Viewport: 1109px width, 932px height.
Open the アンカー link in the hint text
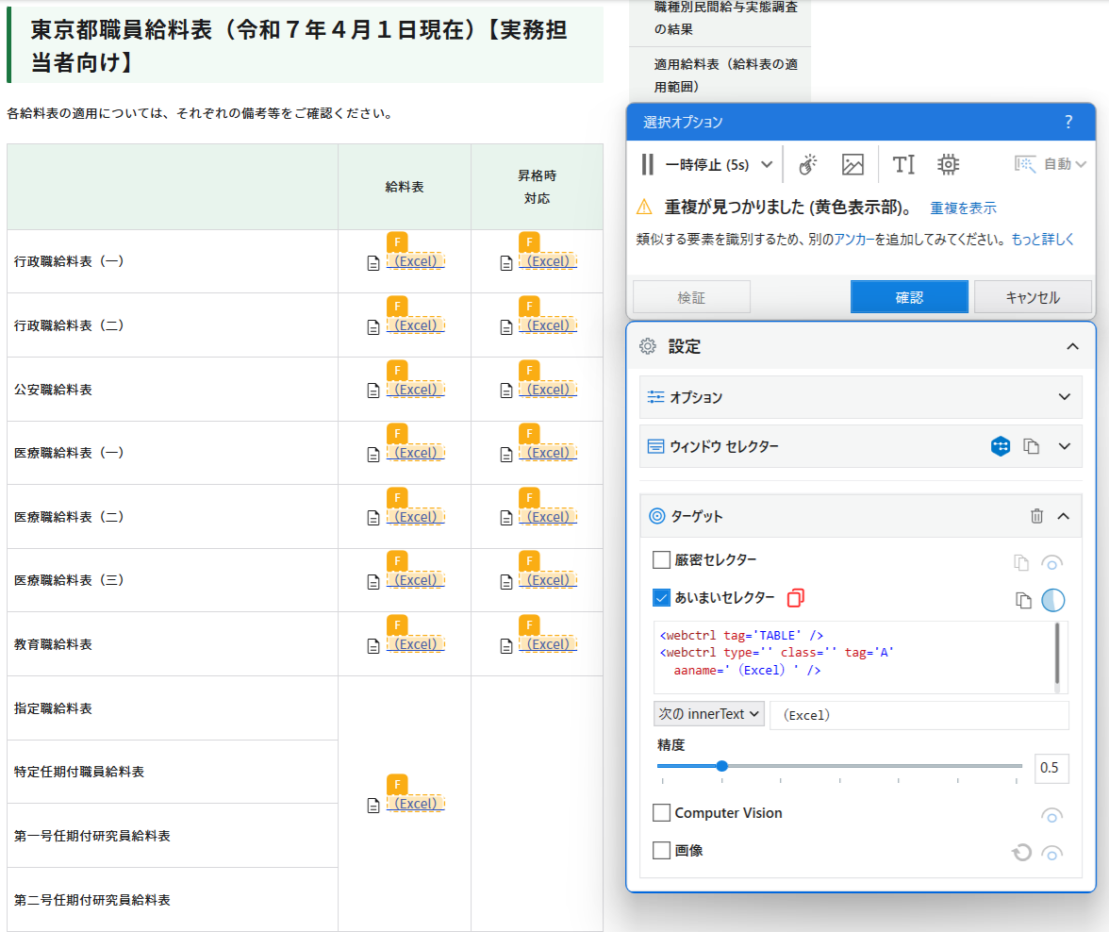(853, 240)
